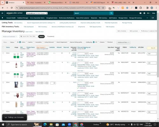Click the horizontal scrollbar below the table

coord(76,121)
